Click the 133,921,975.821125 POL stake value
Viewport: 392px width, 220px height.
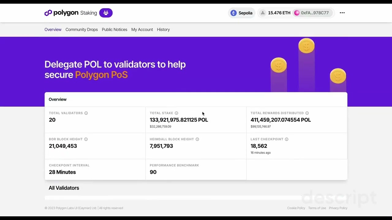179,120
